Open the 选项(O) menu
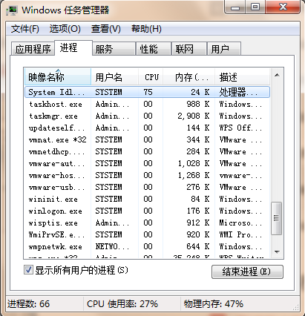The width and height of the screenshot is (305, 316). coord(65,29)
